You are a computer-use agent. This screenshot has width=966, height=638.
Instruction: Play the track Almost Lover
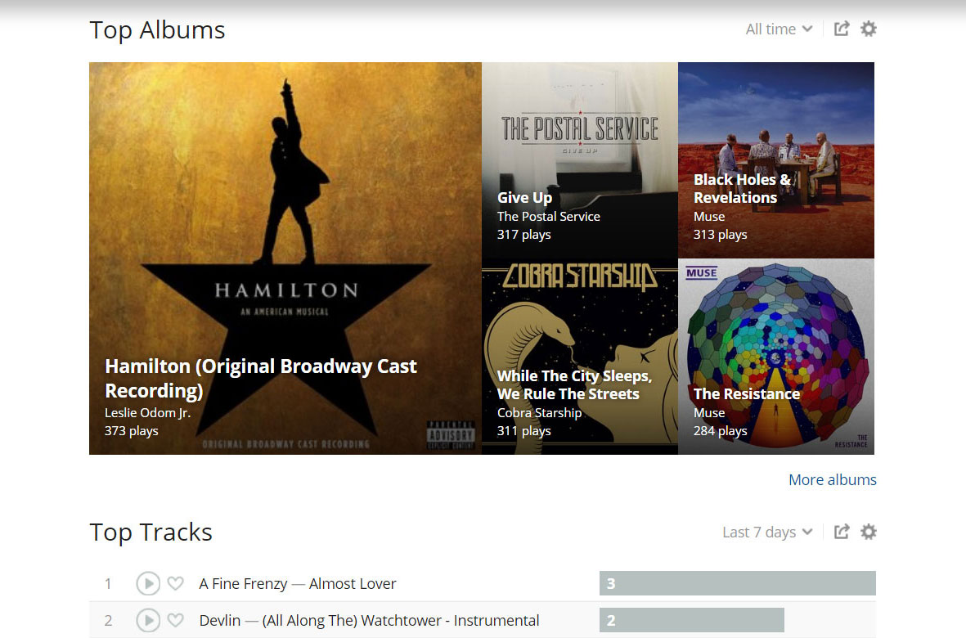coord(148,583)
